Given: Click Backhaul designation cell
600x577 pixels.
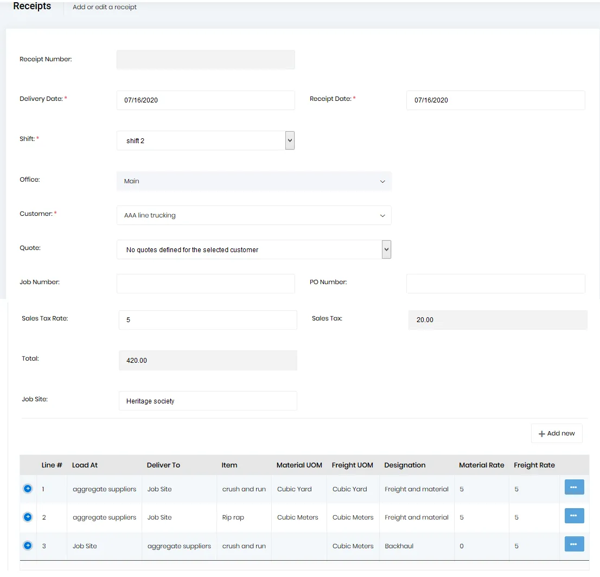Looking at the screenshot, I should pos(399,546).
